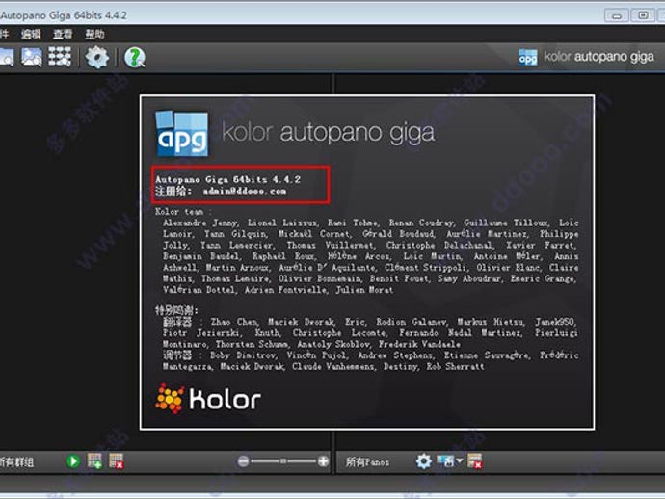
Task: Click the 特别鸣谢 heading text
Action: (x=176, y=310)
